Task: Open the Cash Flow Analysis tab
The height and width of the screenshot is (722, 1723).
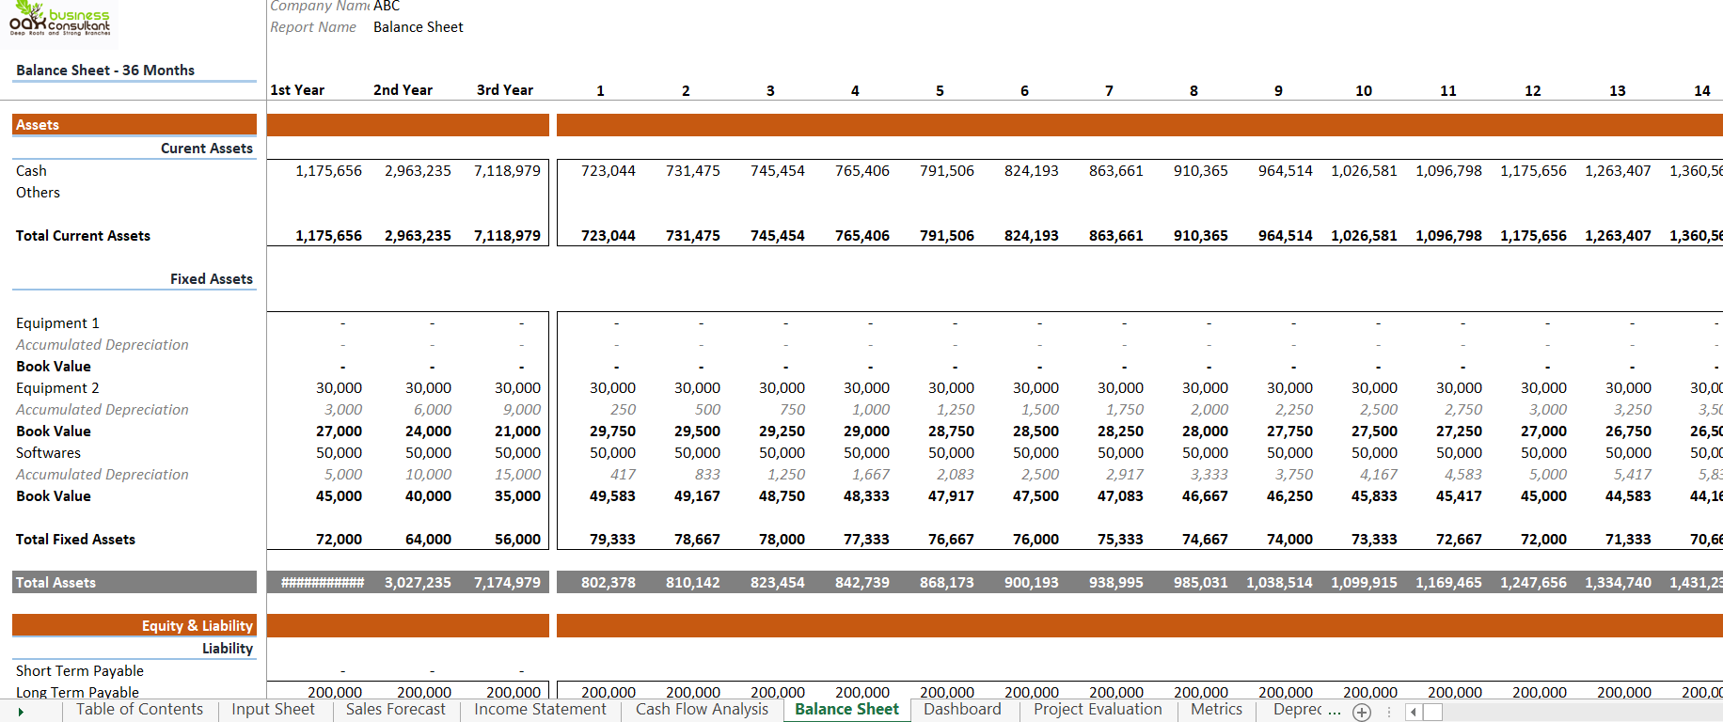Action: pos(702,710)
